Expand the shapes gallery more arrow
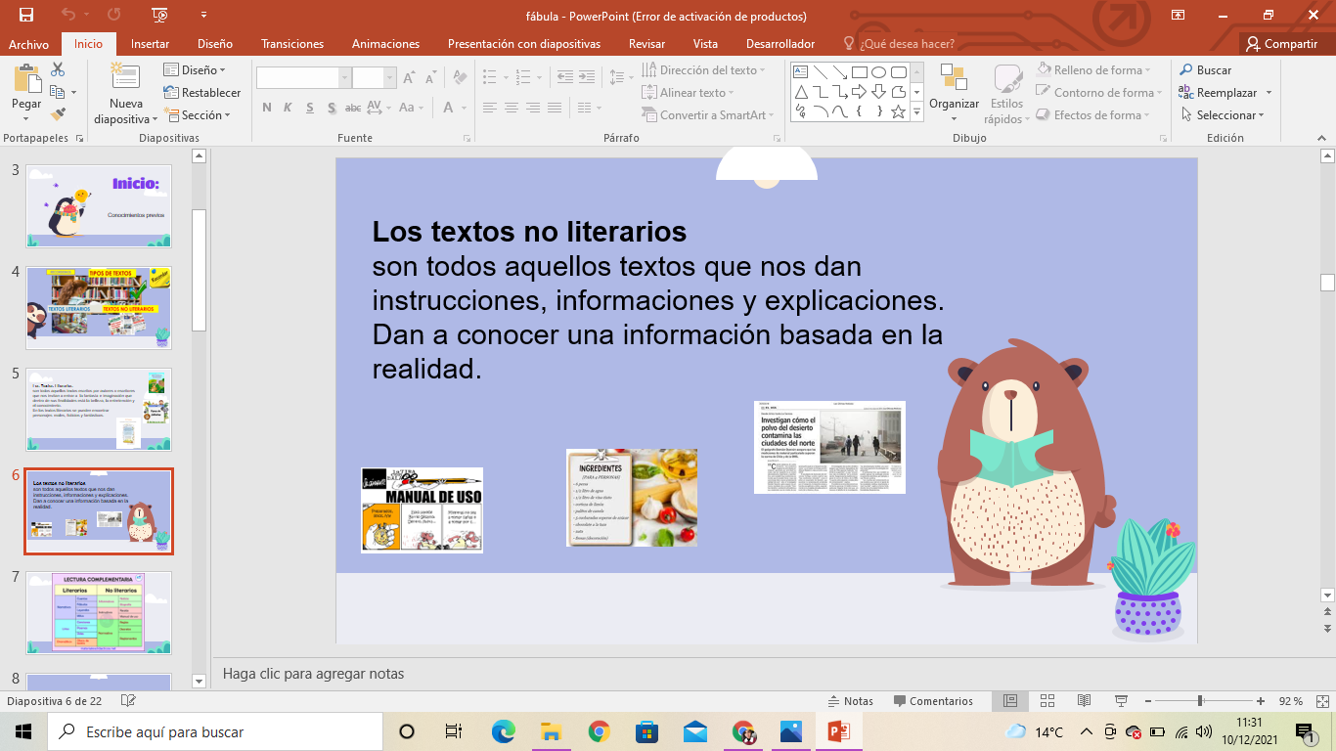Screen dimensions: 1336x751 coord(916,112)
